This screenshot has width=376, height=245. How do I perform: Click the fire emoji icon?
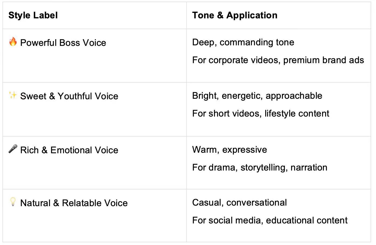click(x=13, y=42)
